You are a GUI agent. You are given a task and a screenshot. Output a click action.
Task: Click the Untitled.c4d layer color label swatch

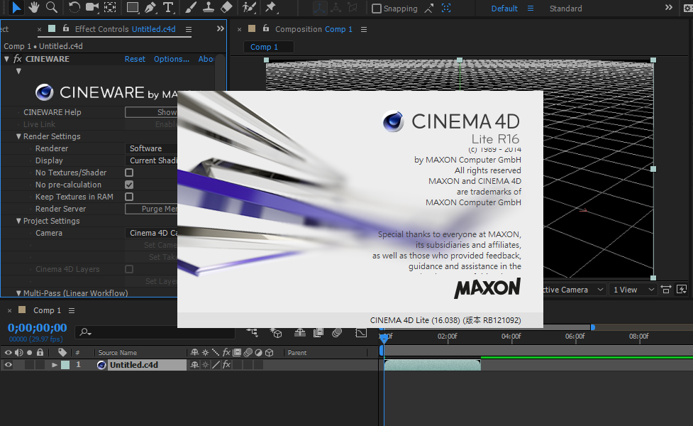(x=65, y=365)
